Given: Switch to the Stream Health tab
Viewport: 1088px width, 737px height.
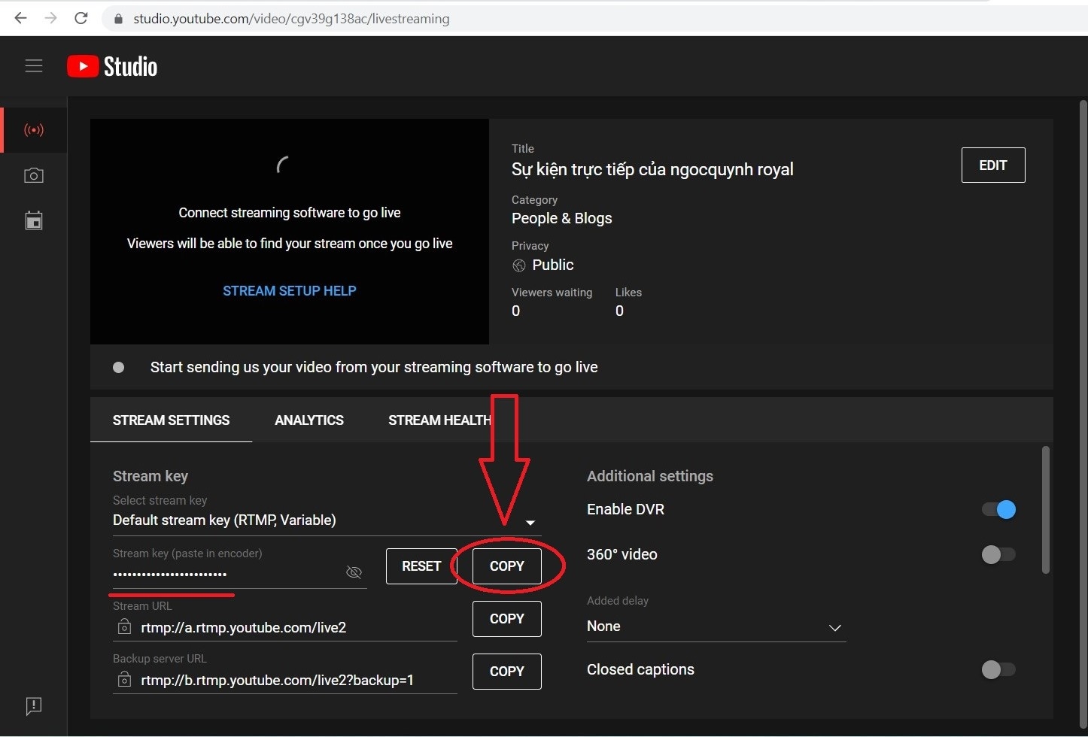Looking at the screenshot, I should (439, 420).
